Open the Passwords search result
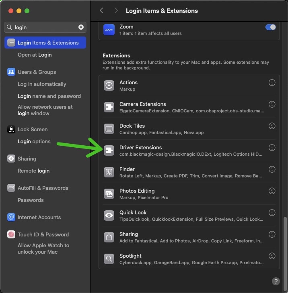The image size is (288, 293). pyautogui.click(x=31, y=200)
